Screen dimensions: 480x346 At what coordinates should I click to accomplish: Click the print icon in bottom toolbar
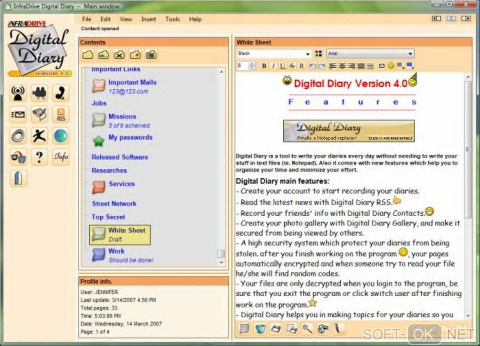(x=323, y=329)
